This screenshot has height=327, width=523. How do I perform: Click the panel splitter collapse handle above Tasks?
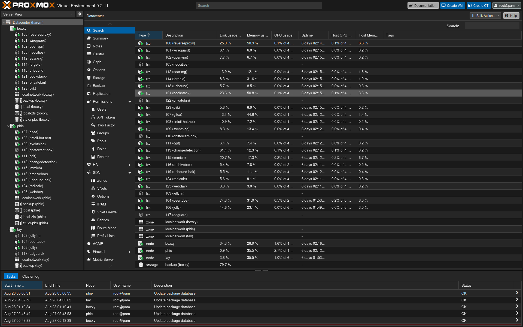[261, 271]
